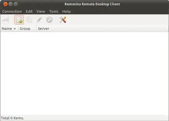Sort by the Group column header
169x121 pixels.
pos(27,29)
